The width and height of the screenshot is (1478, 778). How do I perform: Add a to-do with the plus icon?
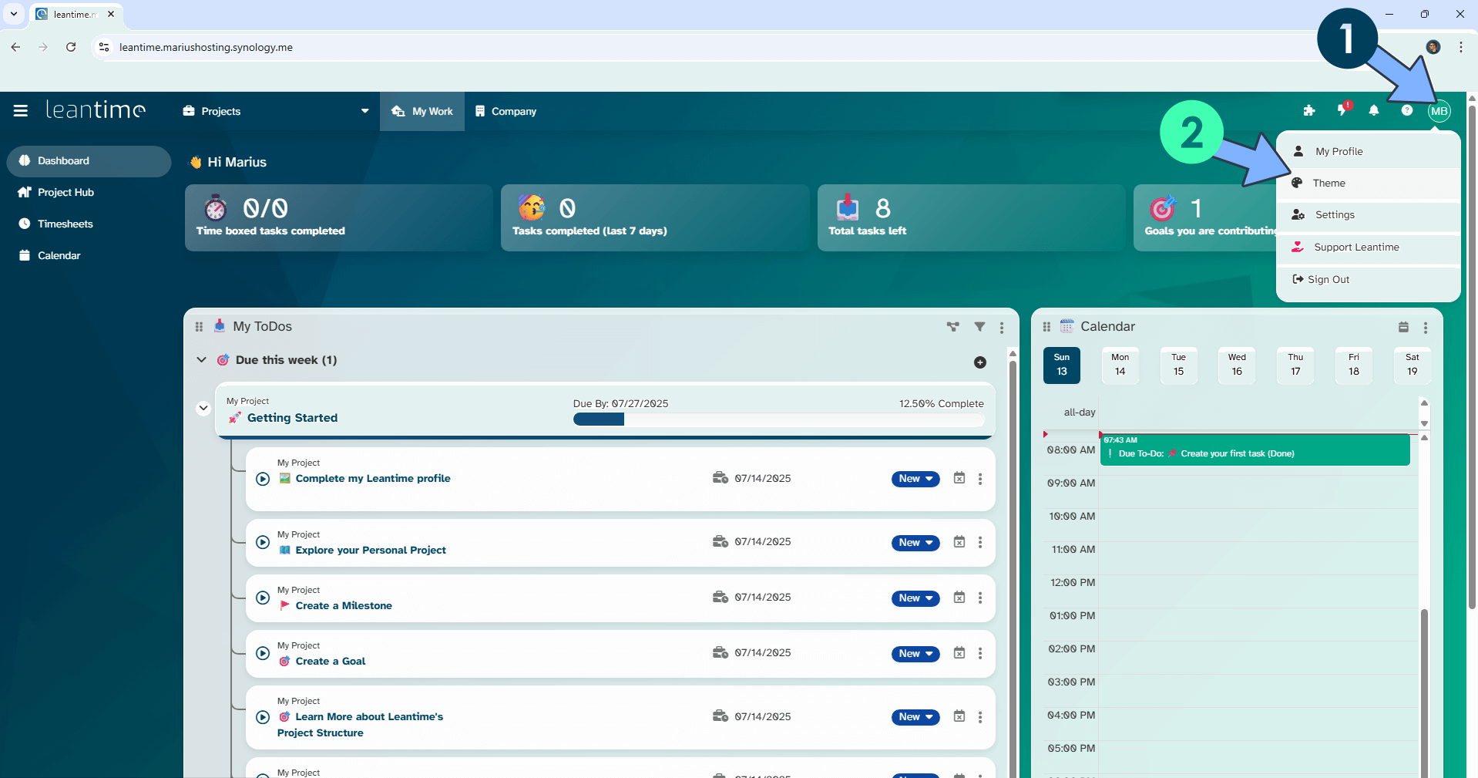coord(980,362)
